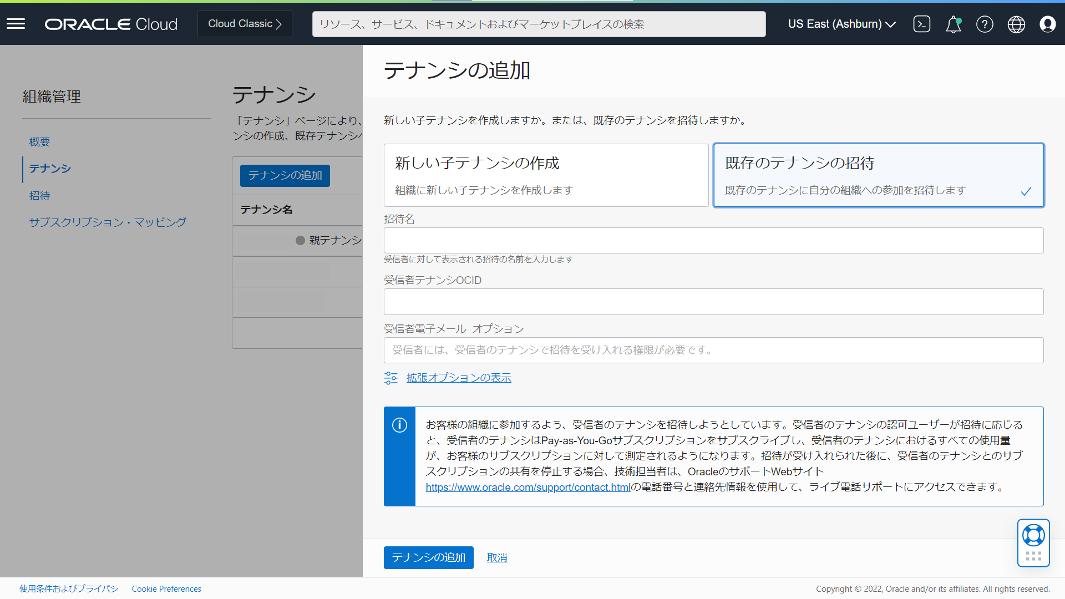Screen dimensions: 1065x599
Task: Expand the US East (Ashburn) region dropdown
Action: pos(841,24)
